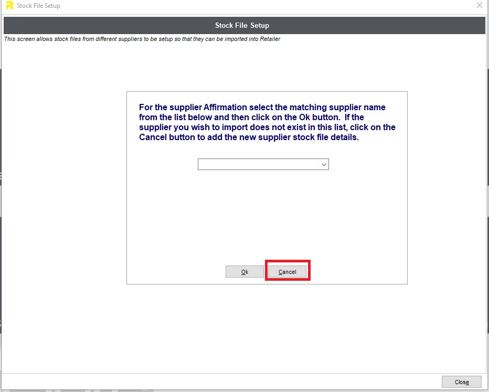Click the supplier combo box chevron arrow
Image resolution: width=489 pixels, height=392 pixels.
324,165
